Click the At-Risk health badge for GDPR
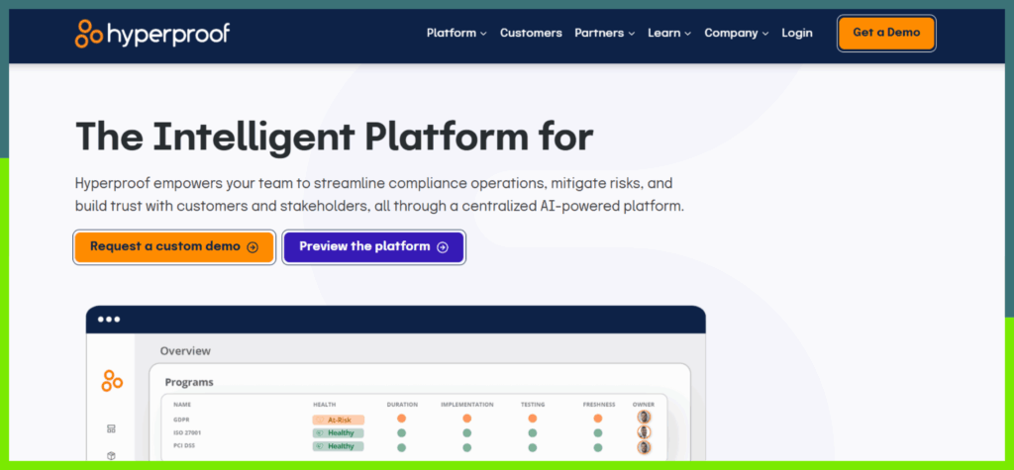The height and width of the screenshot is (470, 1014). point(338,420)
